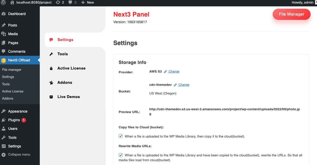Launch the File Manager
Screen dimensions: 317x165
(x=291, y=14)
